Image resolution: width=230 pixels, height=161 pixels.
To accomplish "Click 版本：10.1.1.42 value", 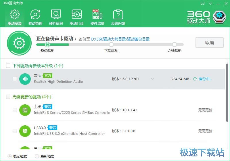I will click(x=124, y=110).
